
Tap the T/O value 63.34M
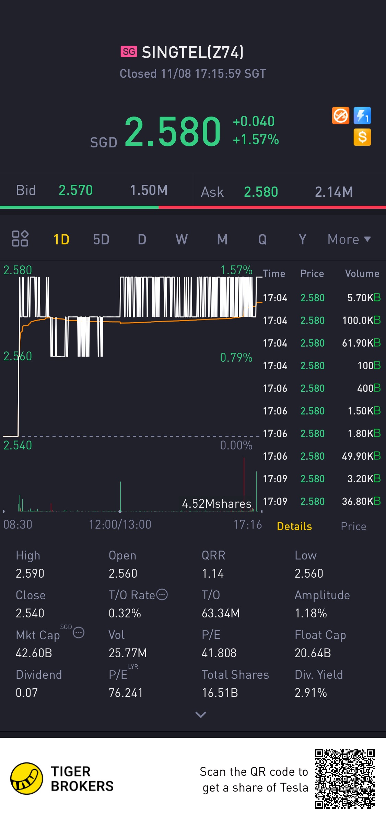tap(221, 613)
